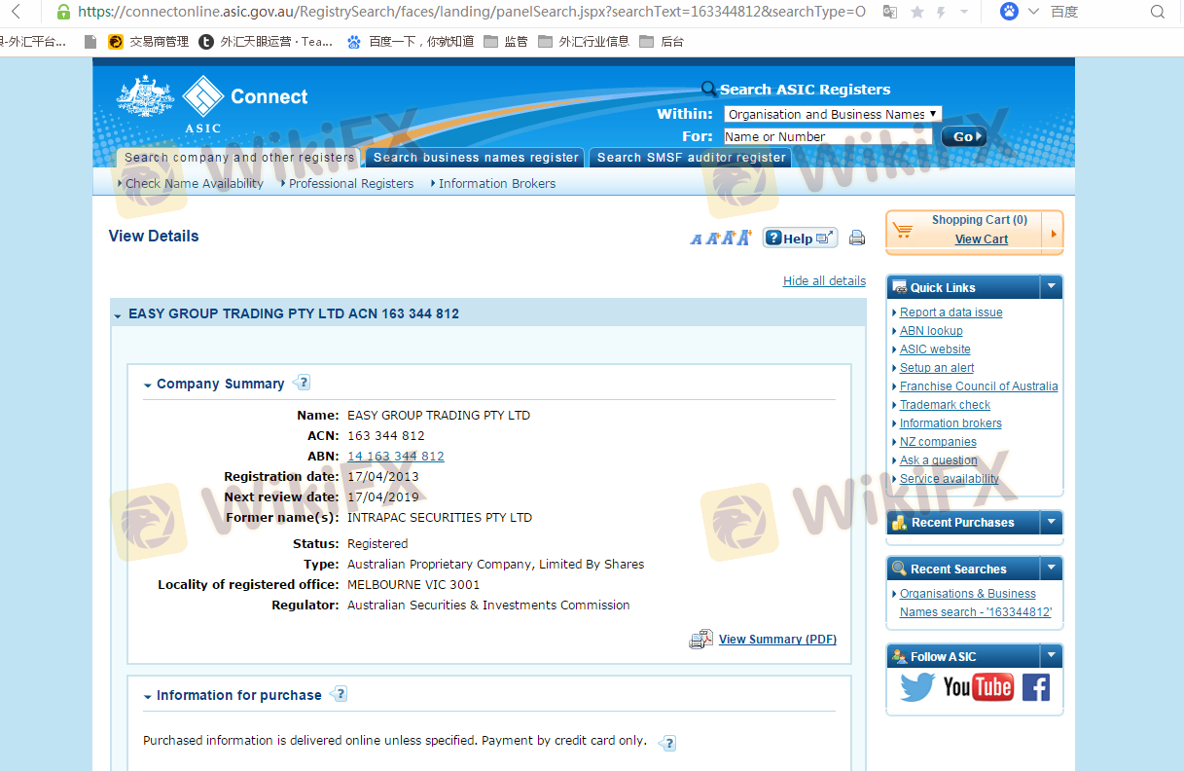Open the browser search engine dropdown arrow
Screen dimensions: 1184x771
click(1033, 12)
